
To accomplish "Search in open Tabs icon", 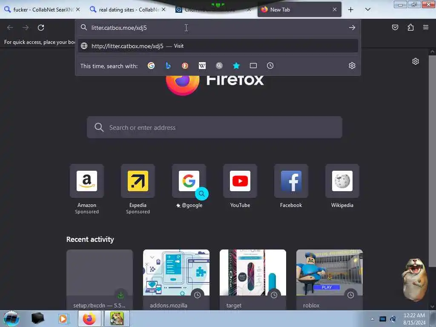I will point(253,66).
